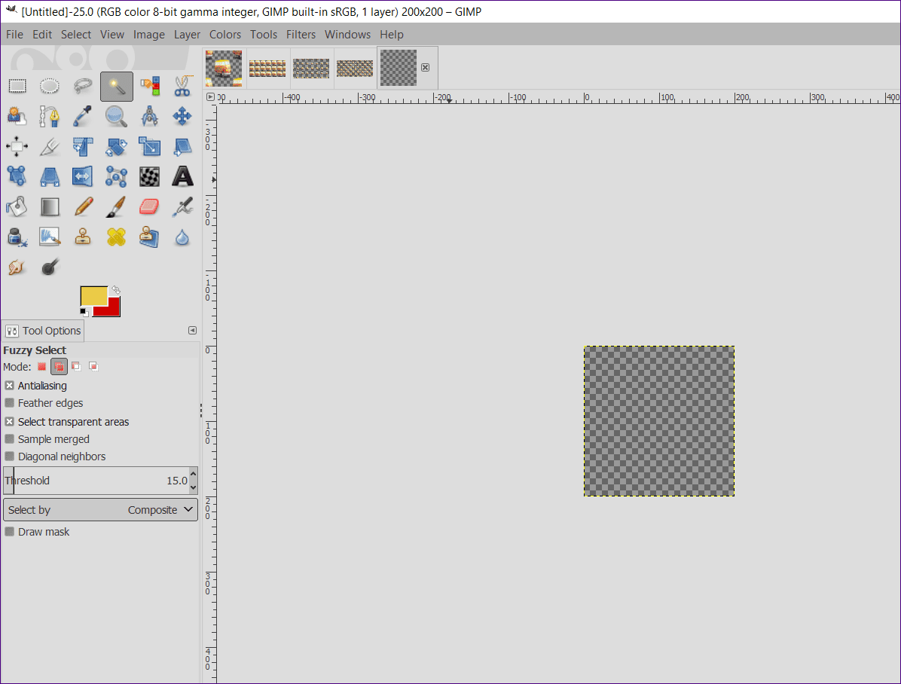This screenshot has width=901, height=684.
Task: Enable the Sample merged checkbox
Action: coord(9,439)
